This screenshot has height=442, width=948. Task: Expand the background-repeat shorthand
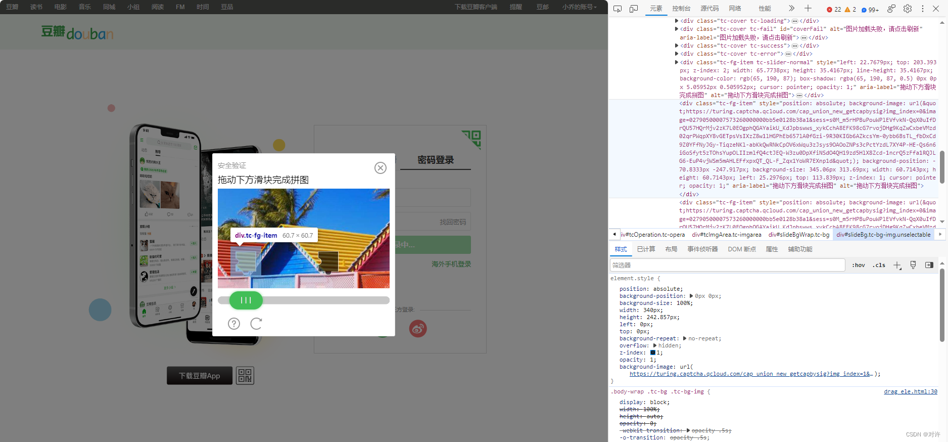(685, 338)
